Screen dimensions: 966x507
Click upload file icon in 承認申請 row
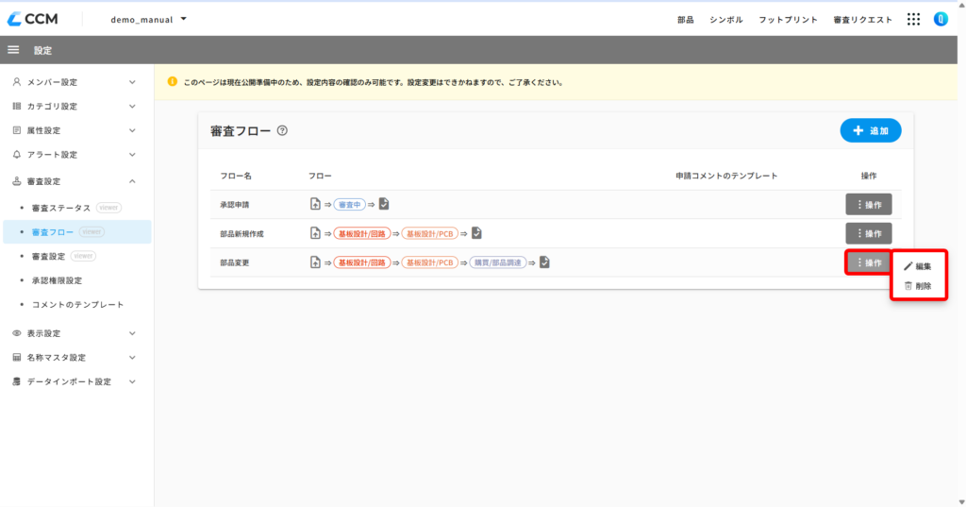tap(315, 204)
